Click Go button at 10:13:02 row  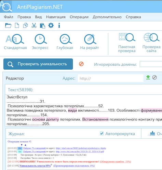20,148
